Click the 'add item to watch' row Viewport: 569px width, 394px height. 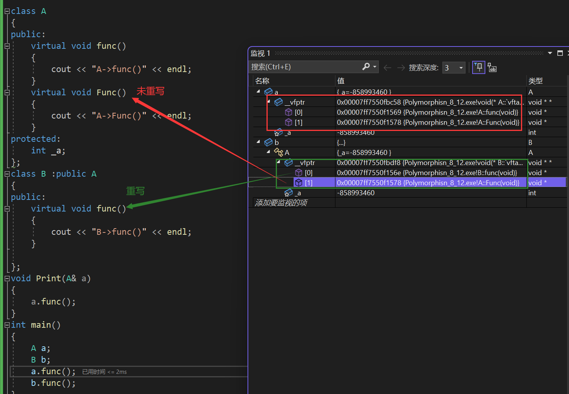[x=281, y=203]
